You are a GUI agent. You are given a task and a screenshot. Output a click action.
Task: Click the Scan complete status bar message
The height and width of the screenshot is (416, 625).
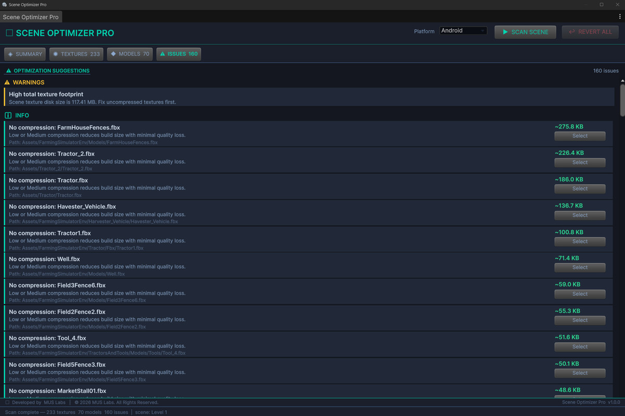coord(86,412)
